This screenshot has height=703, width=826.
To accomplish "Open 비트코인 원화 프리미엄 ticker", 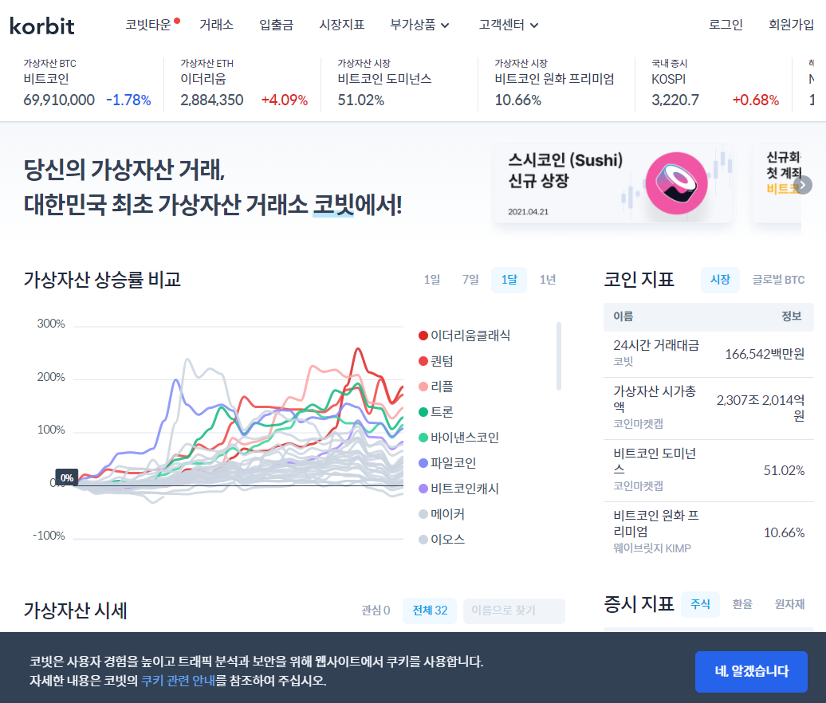I will [x=557, y=84].
